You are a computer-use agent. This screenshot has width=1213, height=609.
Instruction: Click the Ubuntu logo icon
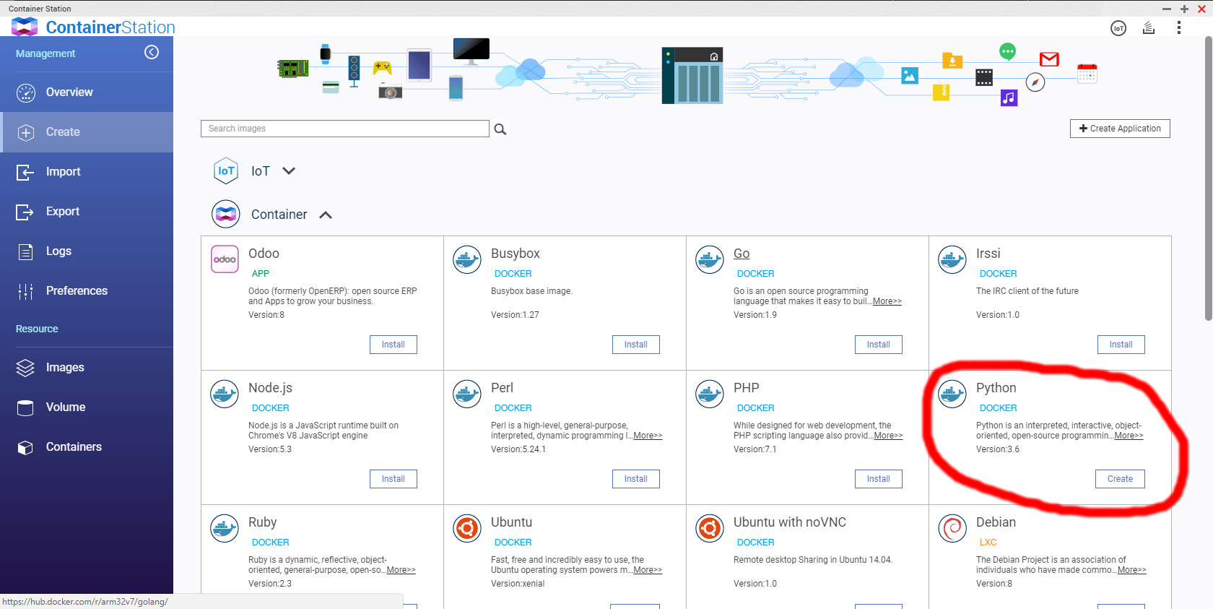tap(467, 528)
